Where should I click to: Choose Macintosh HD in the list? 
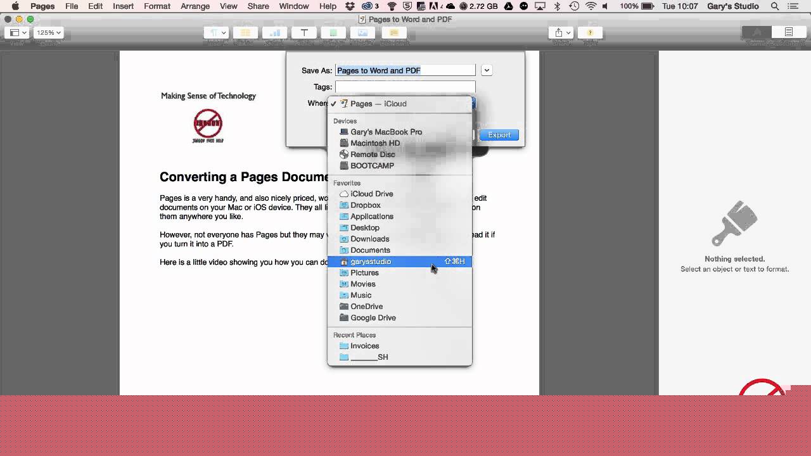coord(400,143)
